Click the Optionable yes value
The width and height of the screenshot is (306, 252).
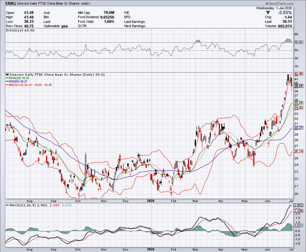point(65,26)
